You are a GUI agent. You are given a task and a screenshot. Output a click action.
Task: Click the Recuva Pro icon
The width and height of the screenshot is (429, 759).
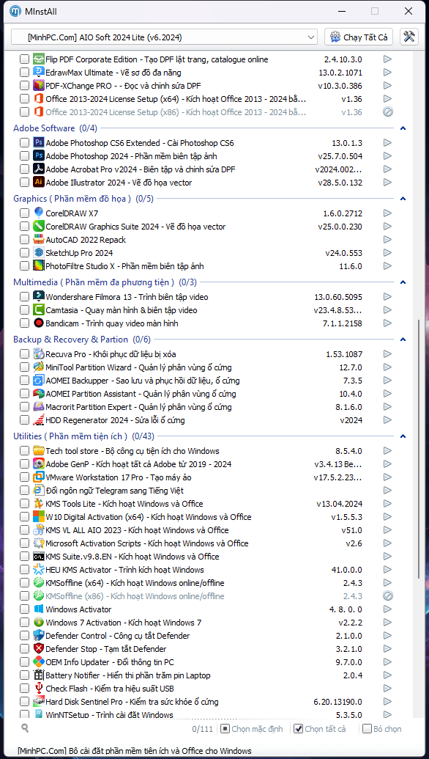[x=39, y=354]
